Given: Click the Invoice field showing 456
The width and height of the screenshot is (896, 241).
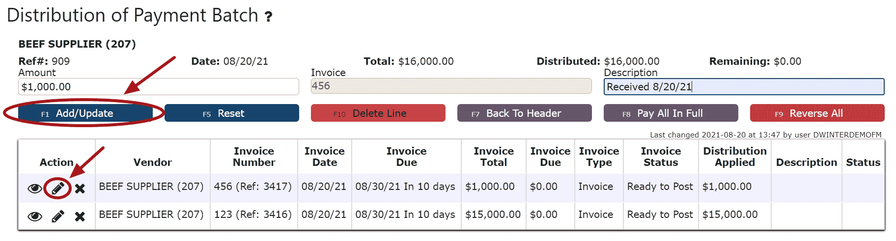Looking at the screenshot, I should point(451,86).
